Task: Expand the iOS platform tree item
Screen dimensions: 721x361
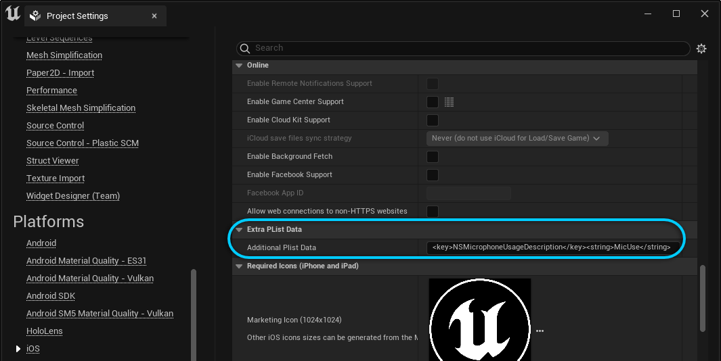Action: [18, 349]
